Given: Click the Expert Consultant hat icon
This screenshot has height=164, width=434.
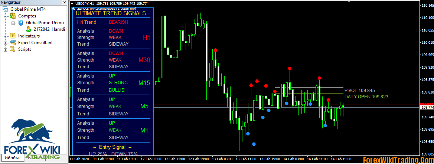Looking at the screenshot, I should tap(13, 43).
